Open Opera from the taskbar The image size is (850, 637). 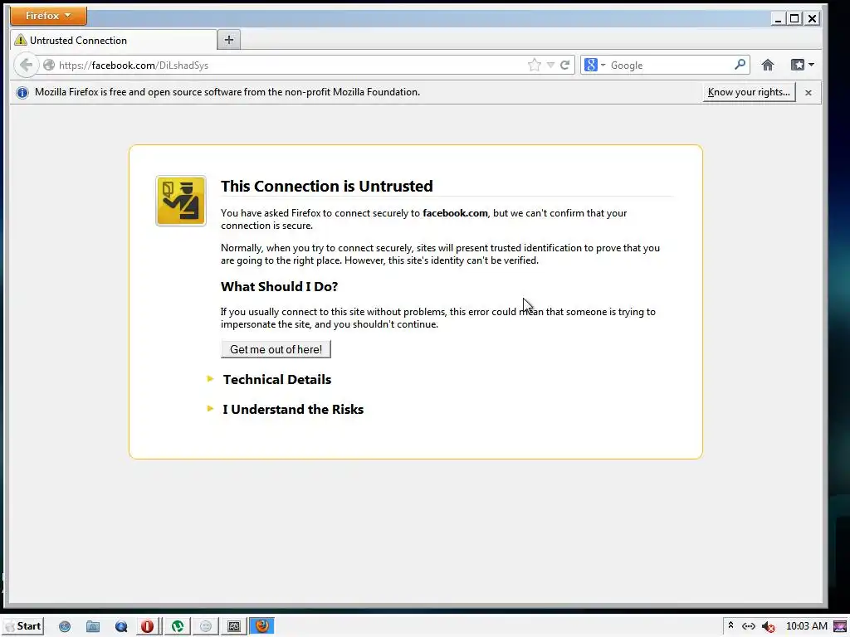point(147,627)
